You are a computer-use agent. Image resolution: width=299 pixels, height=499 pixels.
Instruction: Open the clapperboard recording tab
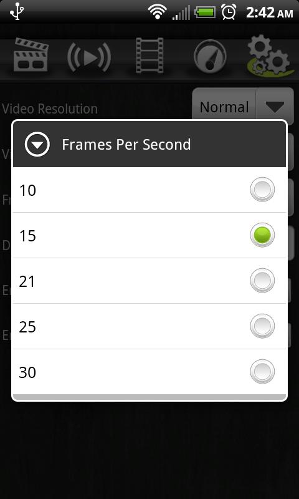pos(31,55)
